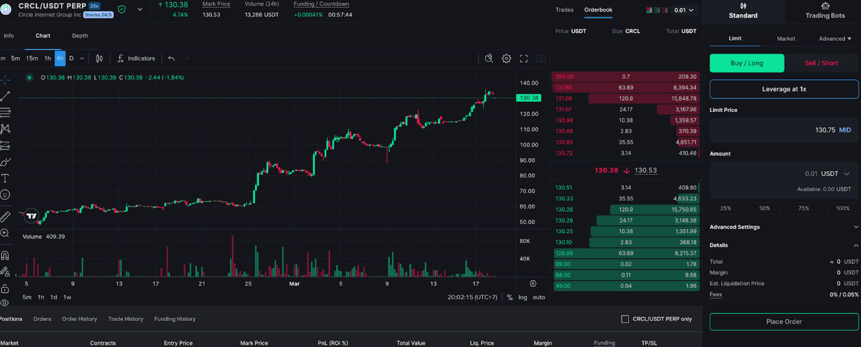Click Sell / Short button
The width and height of the screenshot is (861, 347).
pyautogui.click(x=821, y=63)
